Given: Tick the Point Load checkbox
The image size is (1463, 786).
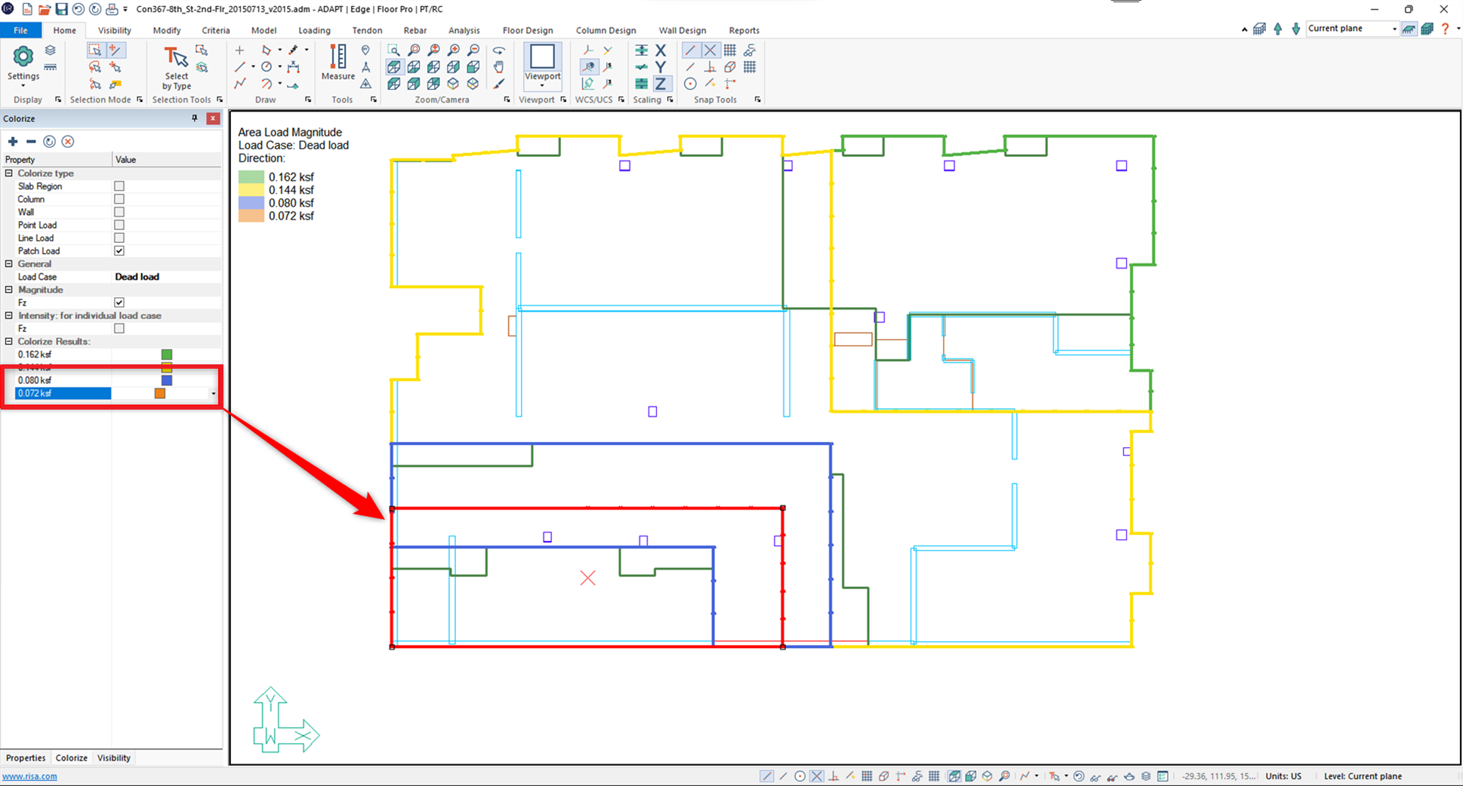Looking at the screenshot, I should (x=119, y=226).
